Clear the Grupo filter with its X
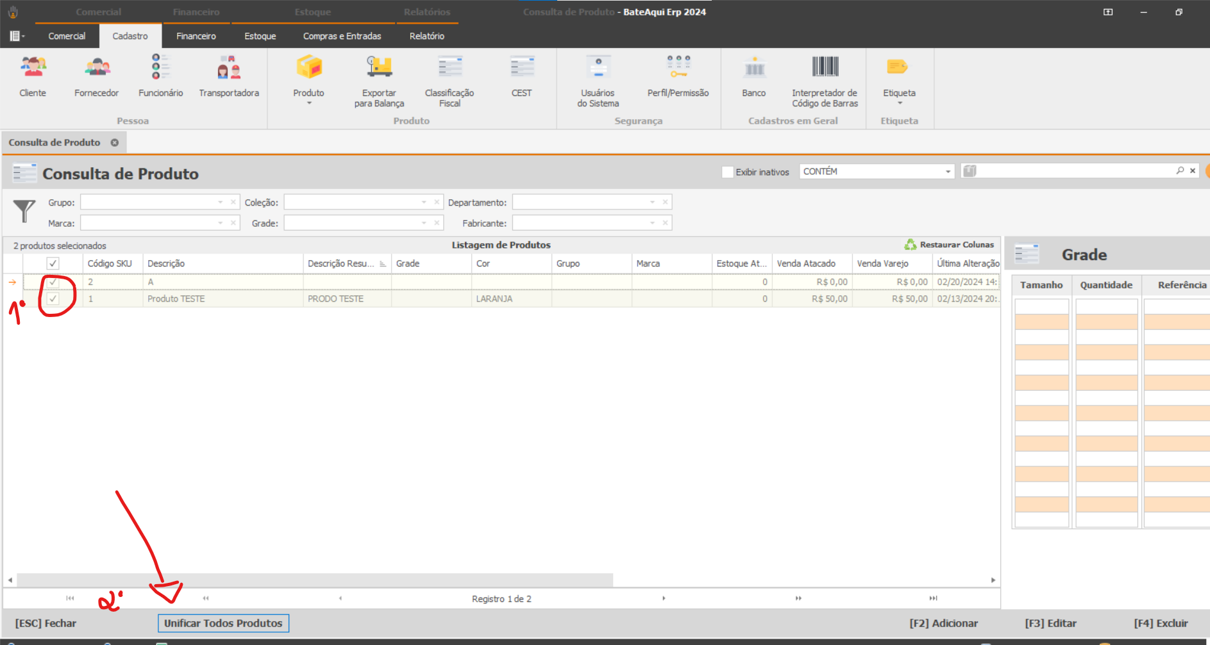Screen dimensions: 1210x645 tap(233, 202)
